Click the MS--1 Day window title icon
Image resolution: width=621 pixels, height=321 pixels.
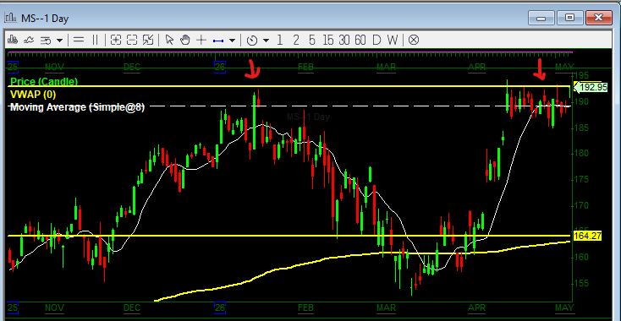(x=10, y=18)
